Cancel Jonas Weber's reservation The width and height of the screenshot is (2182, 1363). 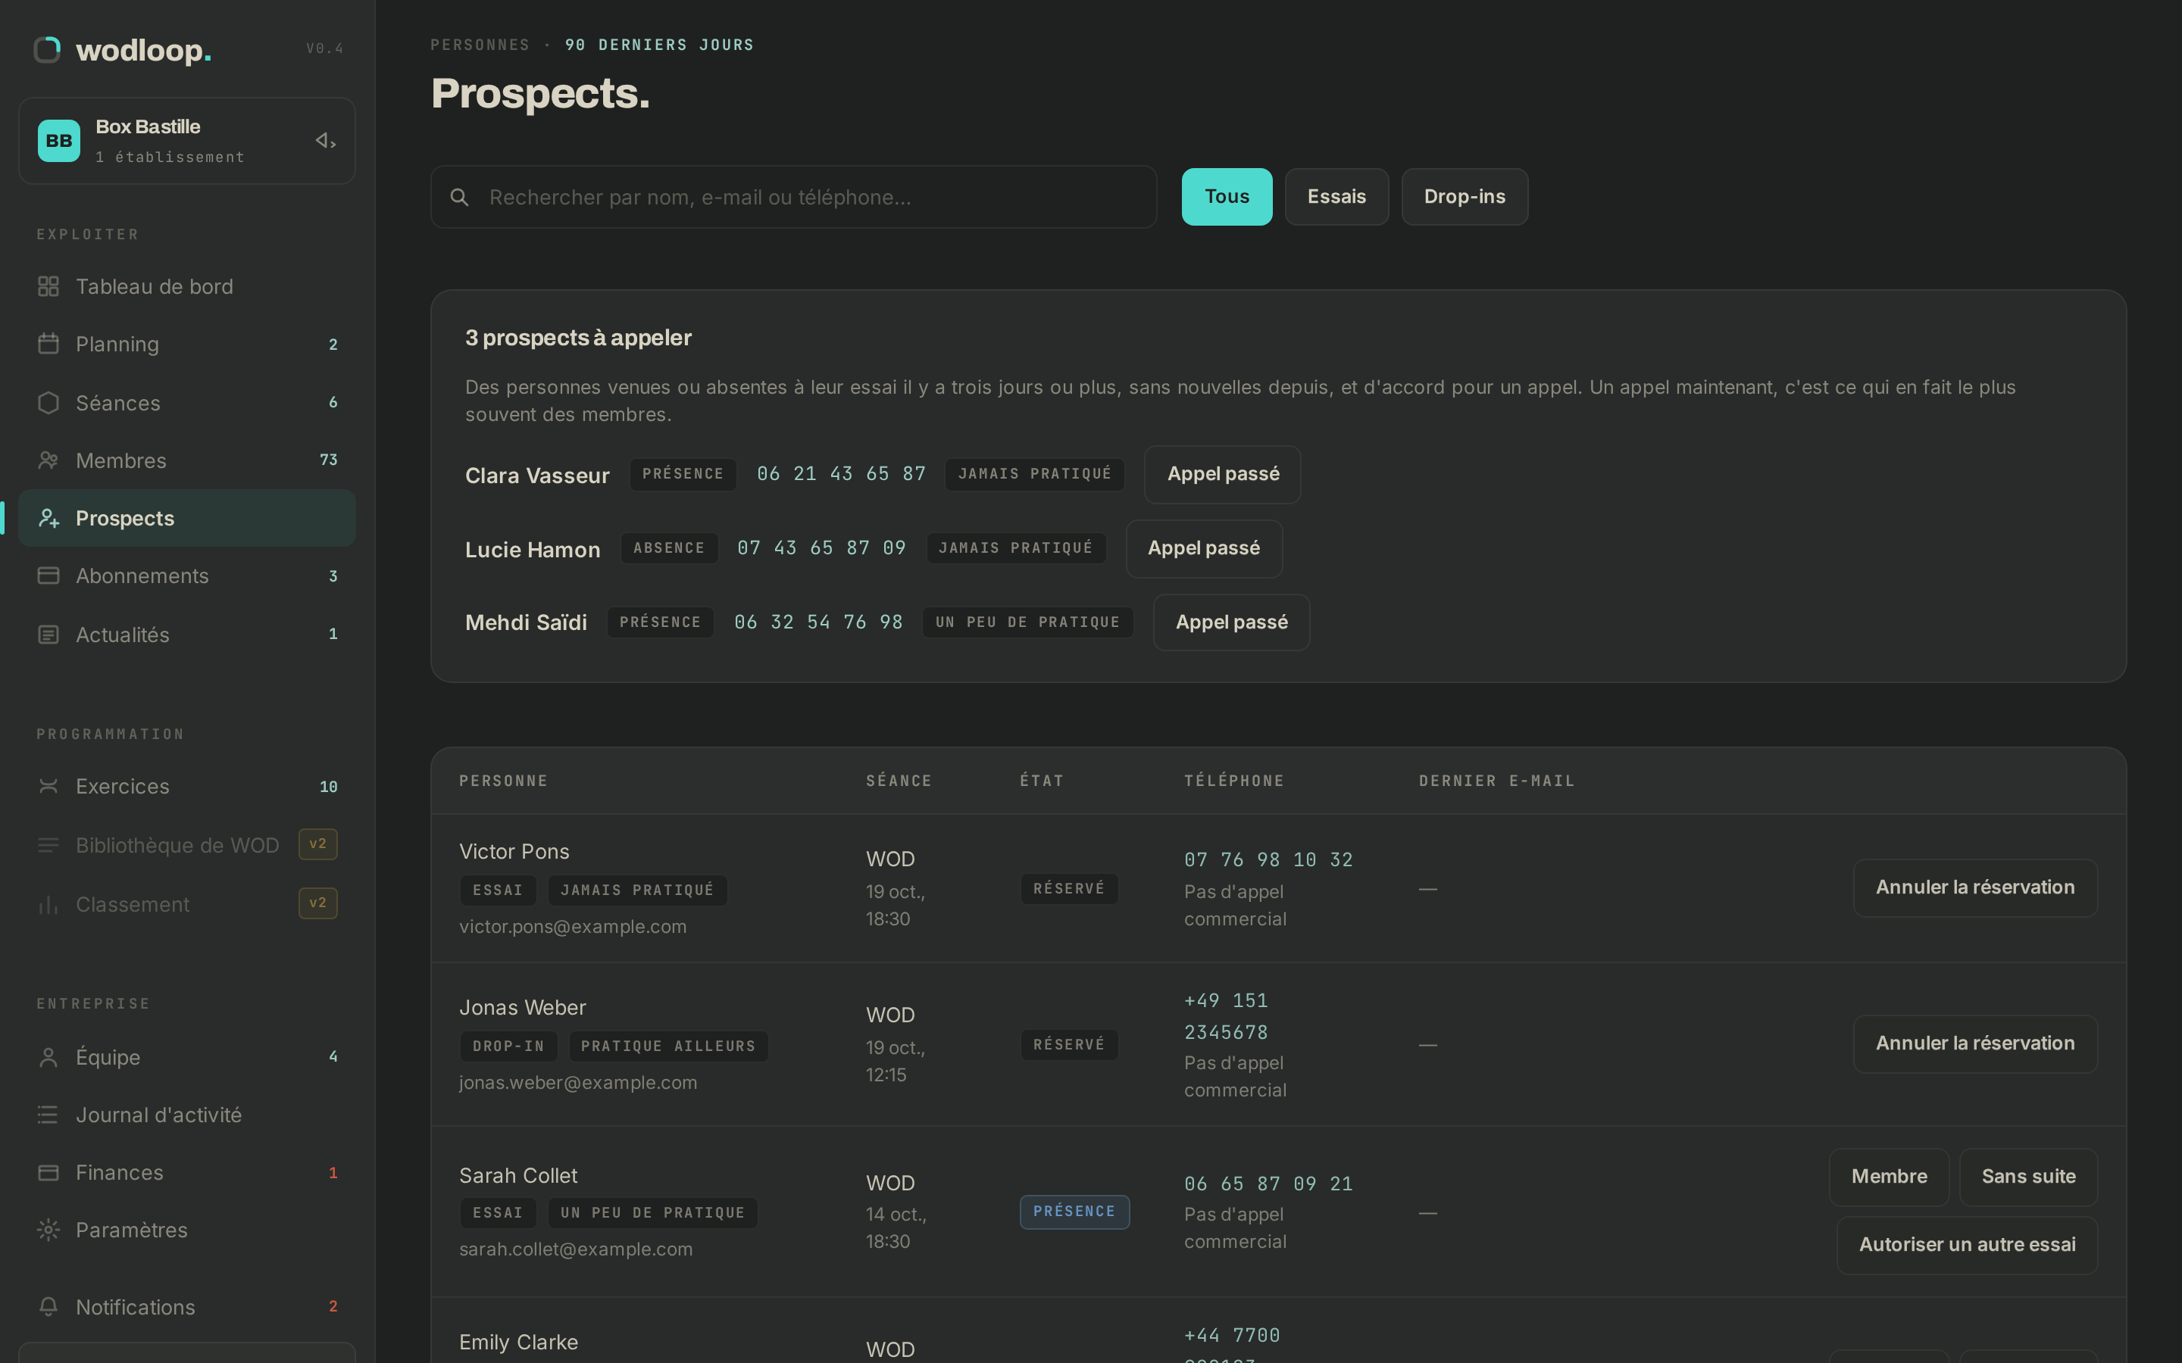tap(1974, 1044)
